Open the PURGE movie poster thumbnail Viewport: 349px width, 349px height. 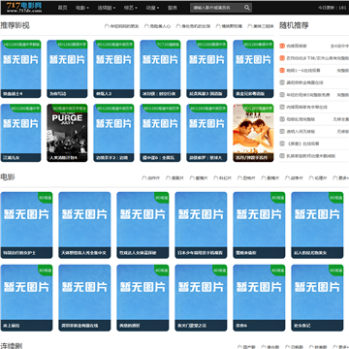pyautogui.click(x=67, y=133)
